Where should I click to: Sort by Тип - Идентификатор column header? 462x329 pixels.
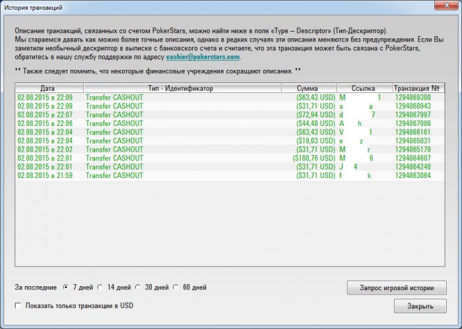point(182,88)
